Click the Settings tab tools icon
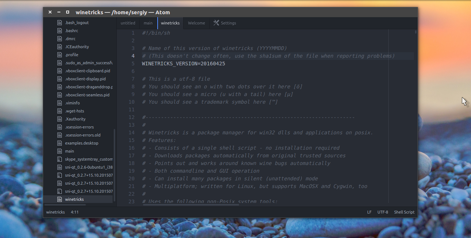 pos(216,23)
